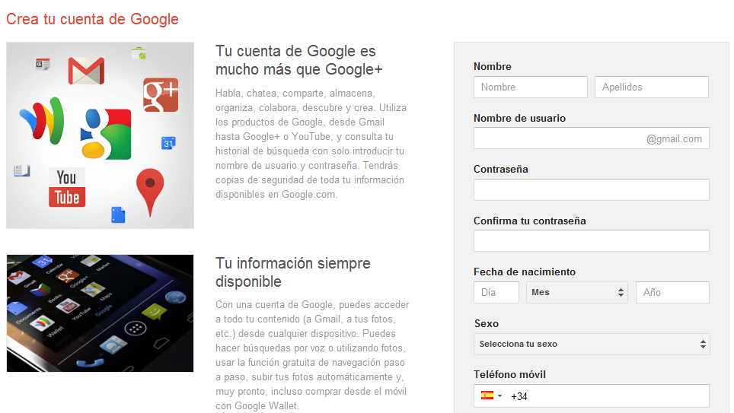734x413 pixels.
Task: Open the Mes month dropdown
Action: click(x=576, y=292)
